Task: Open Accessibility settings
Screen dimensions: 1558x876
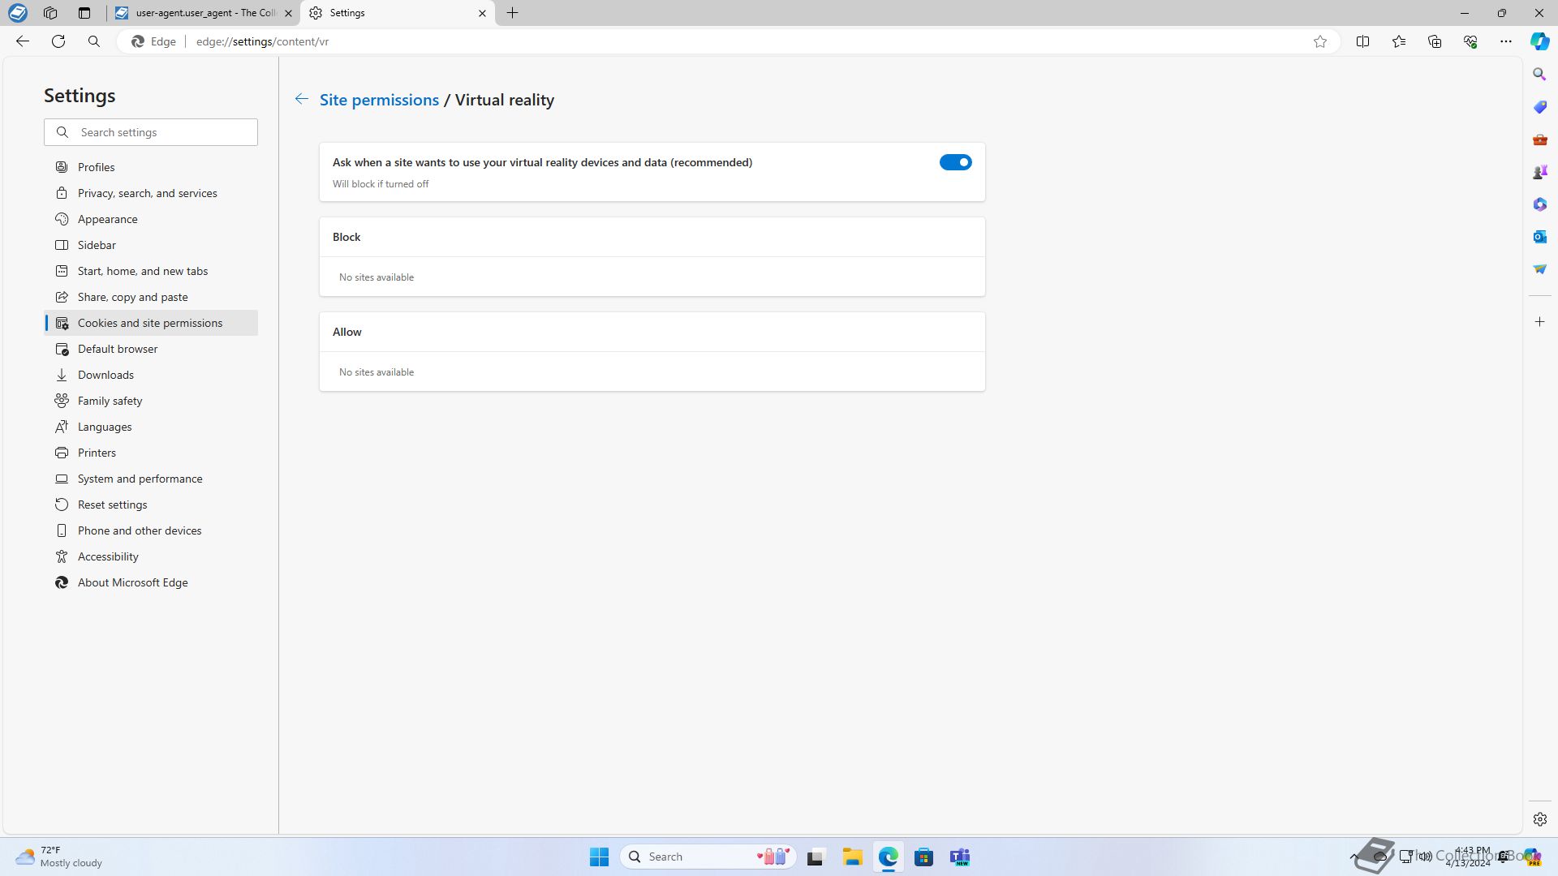Action: click(151, 556)
